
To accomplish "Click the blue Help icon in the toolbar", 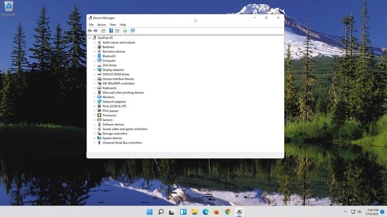I will coord(111,31).
